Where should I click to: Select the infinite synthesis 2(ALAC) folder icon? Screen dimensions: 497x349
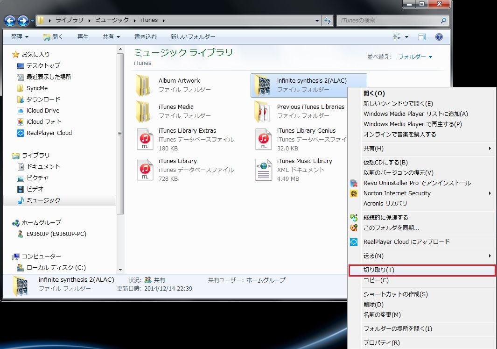[x=262, y=85]
